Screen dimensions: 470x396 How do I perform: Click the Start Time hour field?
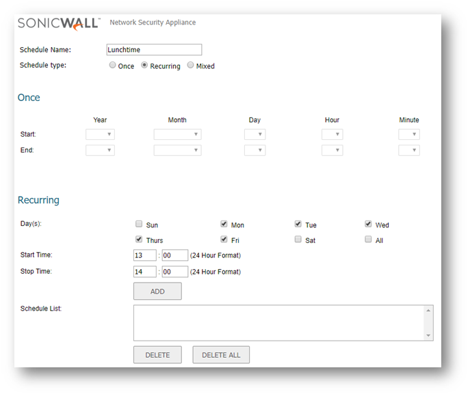click(144, 255)
